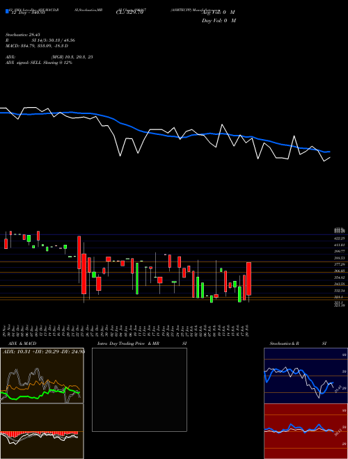Click the 'Avg Vol: 0 M' readout
Viewport: 348px width, 459px height.
(x=219, y=13)
